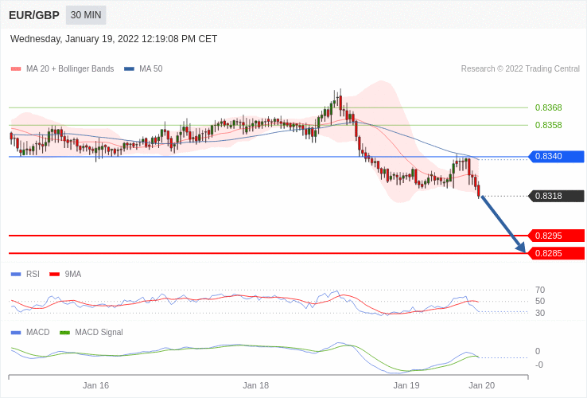Screen dimensions: 587x398
Task: Click the RSI 50 axis value
Action: 540,302
